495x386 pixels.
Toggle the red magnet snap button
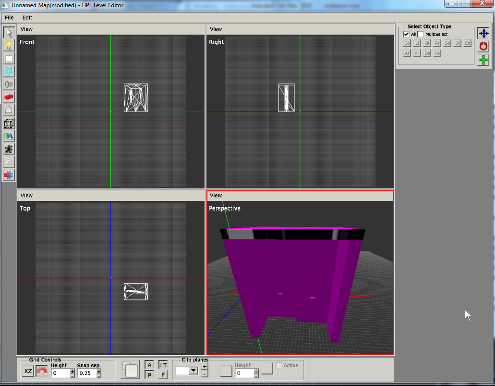coord(42,372)
